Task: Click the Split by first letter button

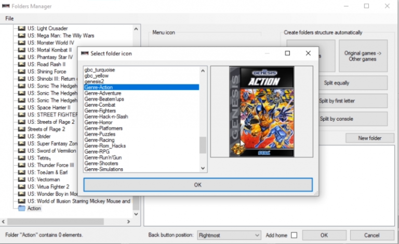Action: [x=336, y=101]
